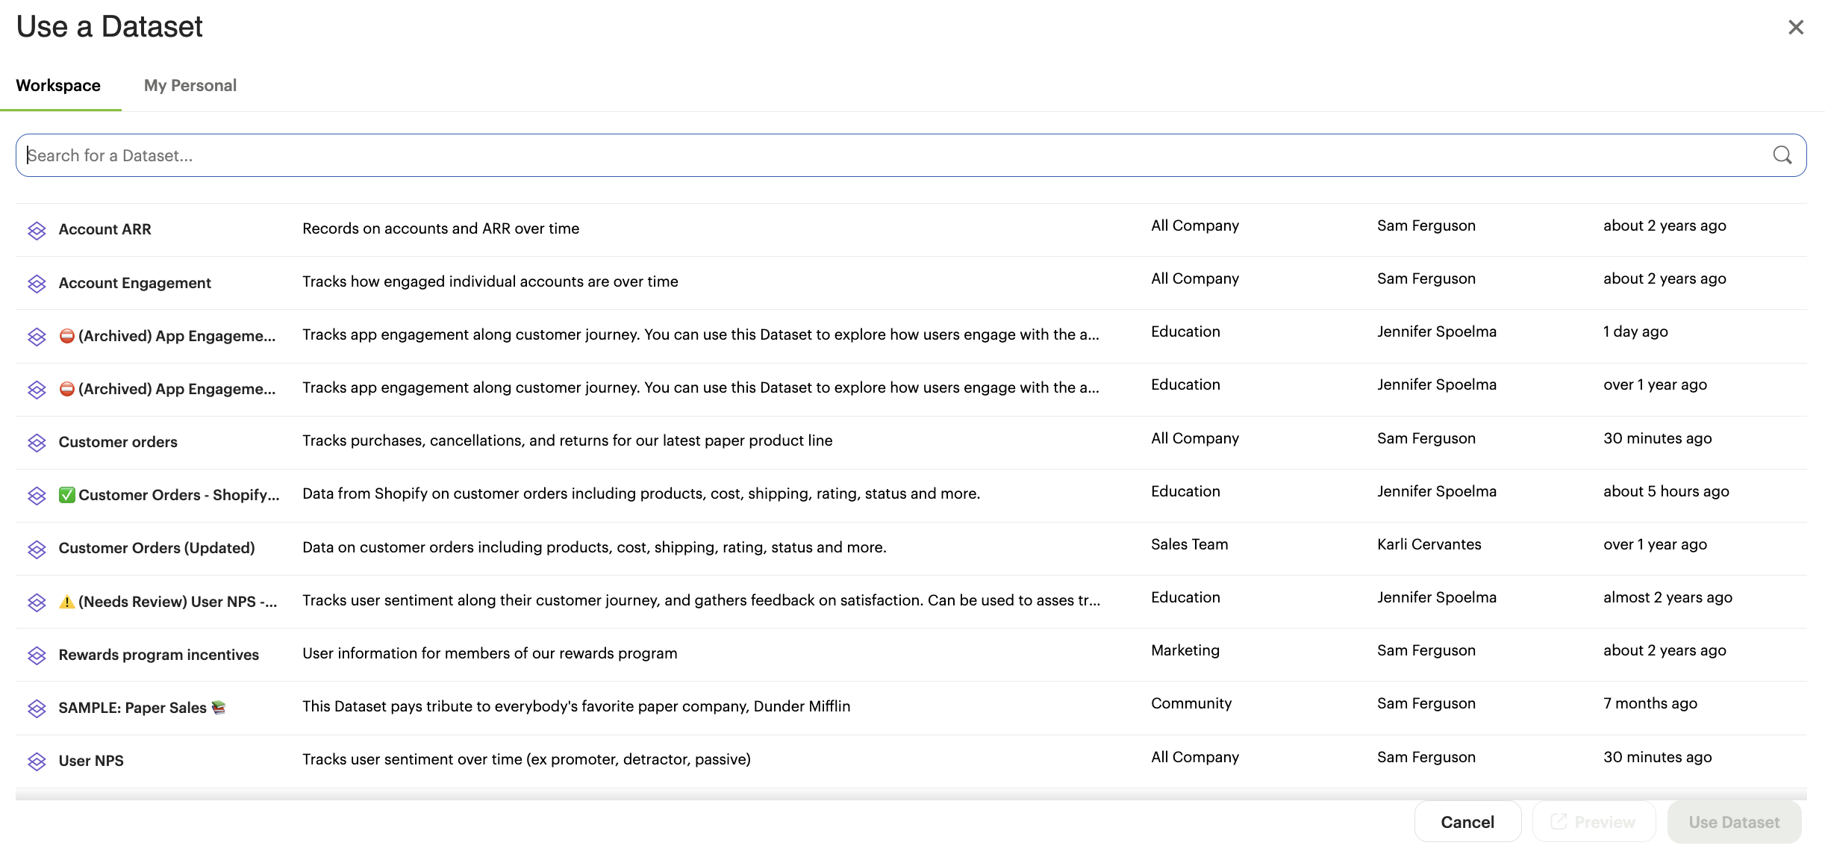The image size is (1825, 866).
Task: Click description 'Records on accounts and ARR over time'
Action: [x=440, y=228]
